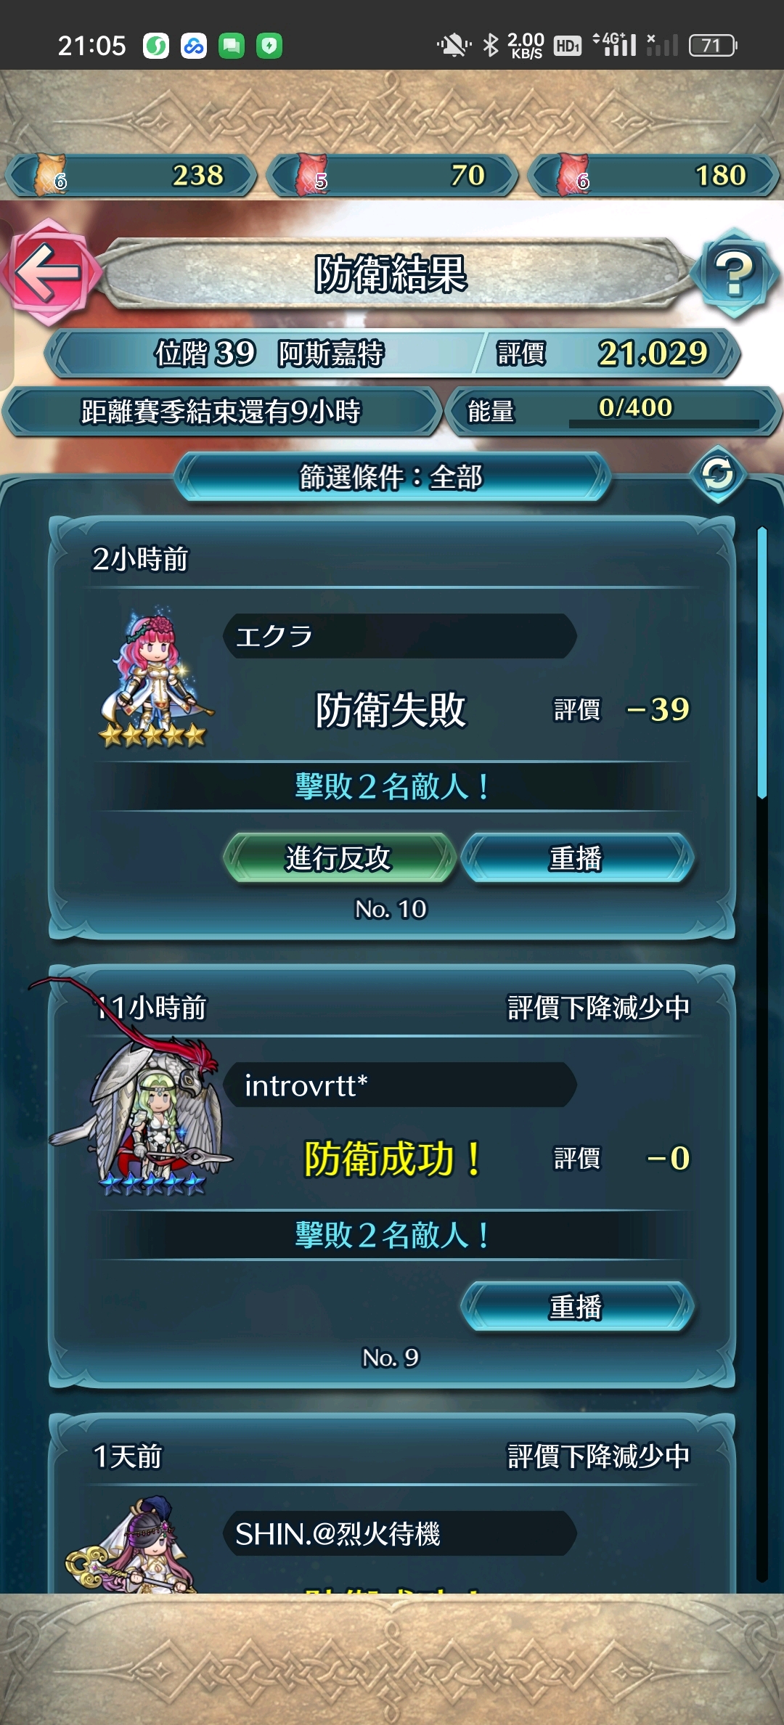Screen dimensions: 784x1725
Task: Tap the green 進行反攻 button
Action: 339,858
